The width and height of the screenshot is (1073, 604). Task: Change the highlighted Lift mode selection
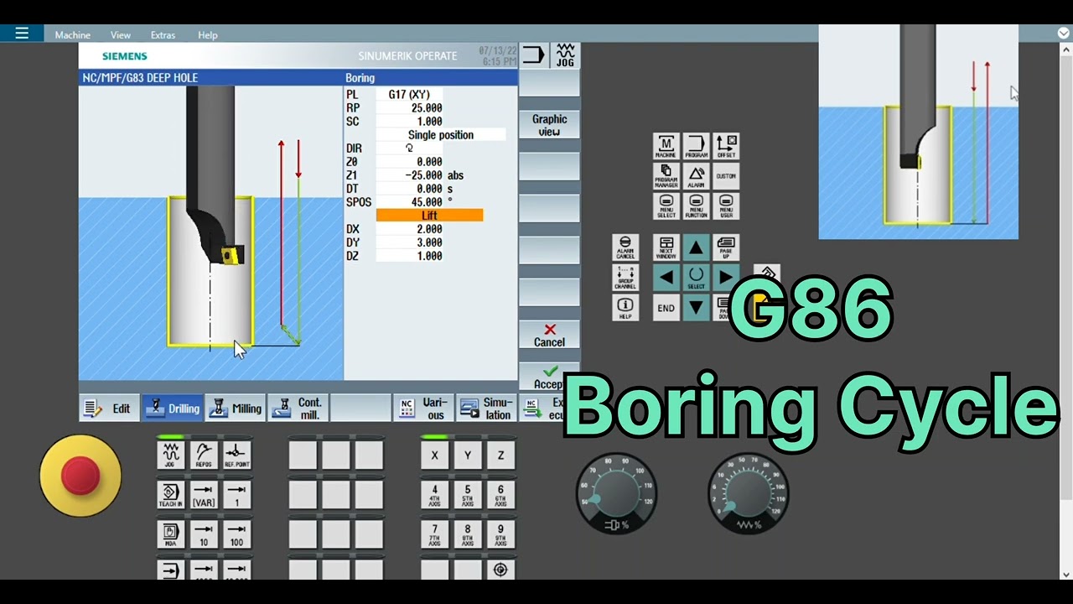pos(429,216)
